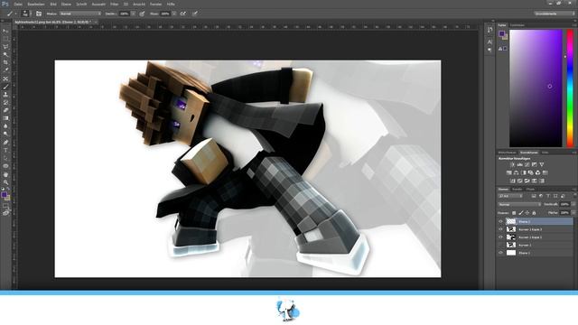Show the hidden Kurven 1 layer
Screen dimensions: 578x325
pyautogui.click(x=500, y=245)
